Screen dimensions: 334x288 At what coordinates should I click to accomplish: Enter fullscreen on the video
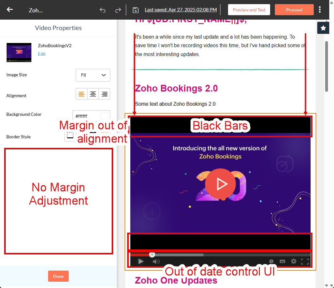coord(305,261)
